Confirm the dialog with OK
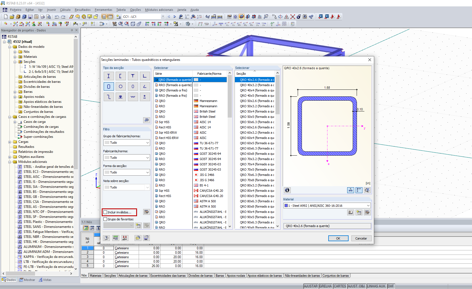Viewport: 472px width, 289px height. click(x=338, y=238)
